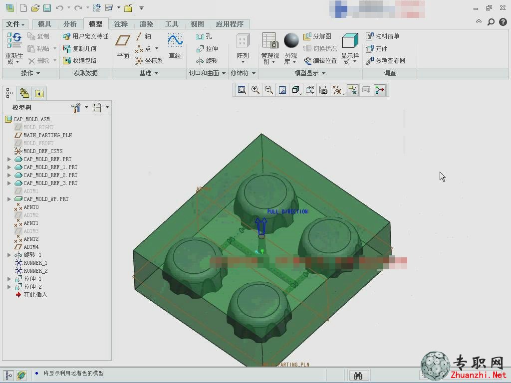Switch to the 视图 ribbon tab

(x=197, y=24)
